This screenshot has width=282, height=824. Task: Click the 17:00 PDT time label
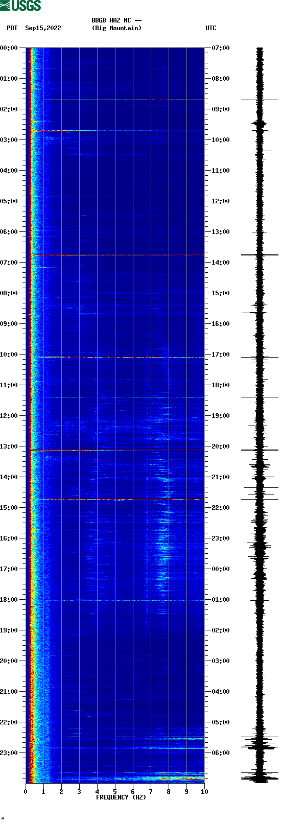[9, 569]
